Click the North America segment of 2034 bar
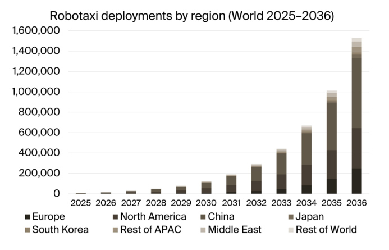389x250 pixels. 306,175
